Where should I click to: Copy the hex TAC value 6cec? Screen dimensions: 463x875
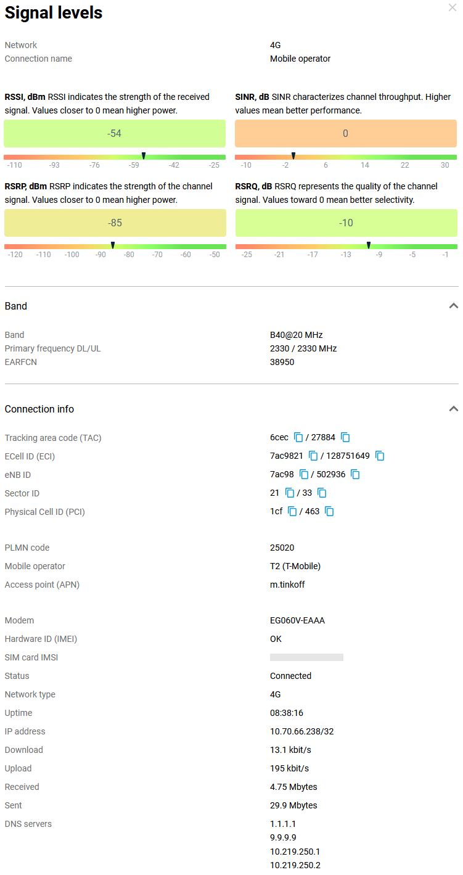pyautogui.click(x=298, y=437)
